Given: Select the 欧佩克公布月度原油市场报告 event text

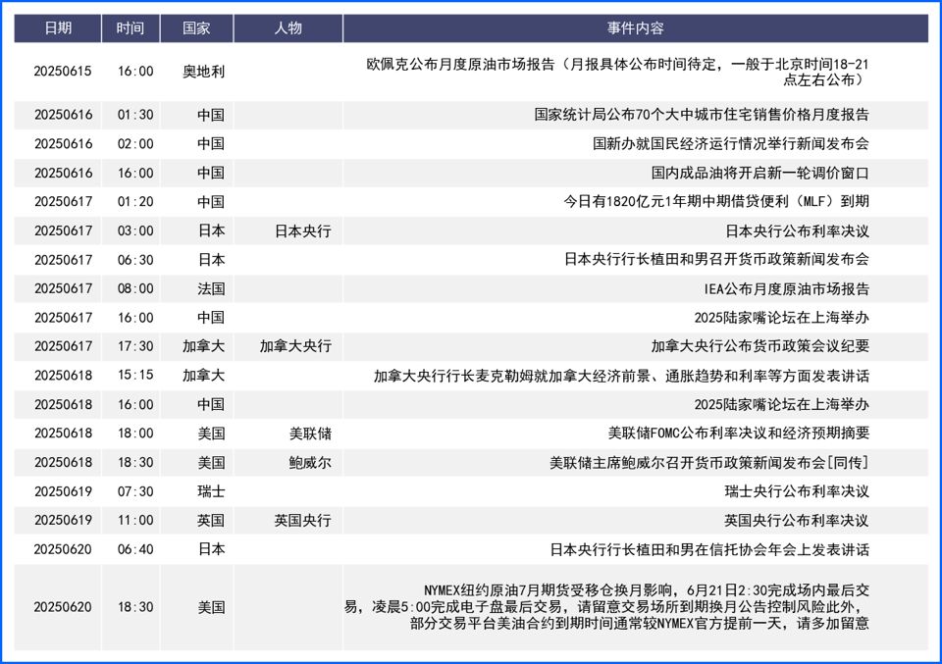Looking at the screenshot, I should (617, 72).
